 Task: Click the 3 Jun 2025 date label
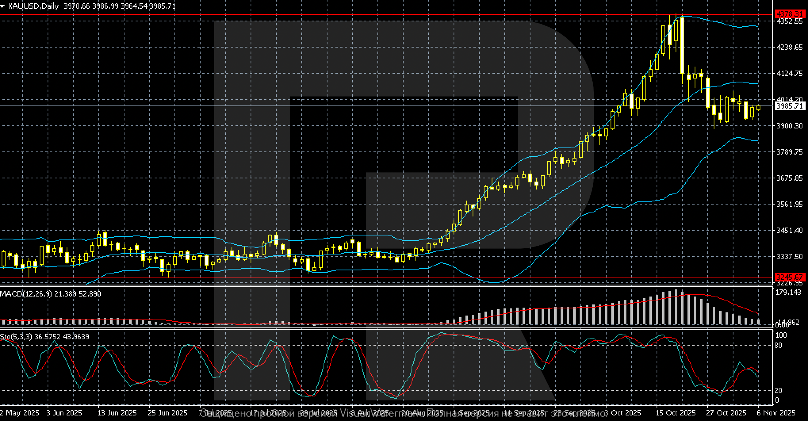(x=64, y=413)
